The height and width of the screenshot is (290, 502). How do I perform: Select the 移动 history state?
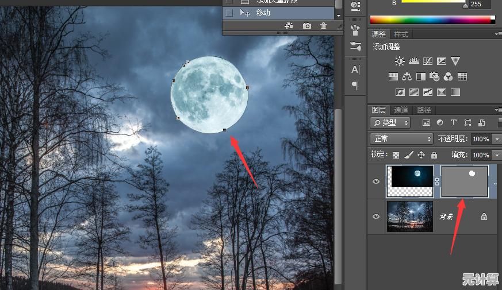pyautogui.click(x=263, y=13)
